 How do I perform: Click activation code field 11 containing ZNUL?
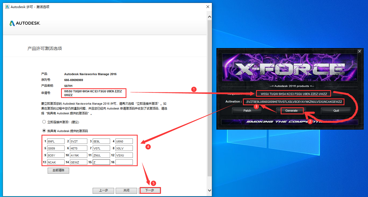point(101,155)
